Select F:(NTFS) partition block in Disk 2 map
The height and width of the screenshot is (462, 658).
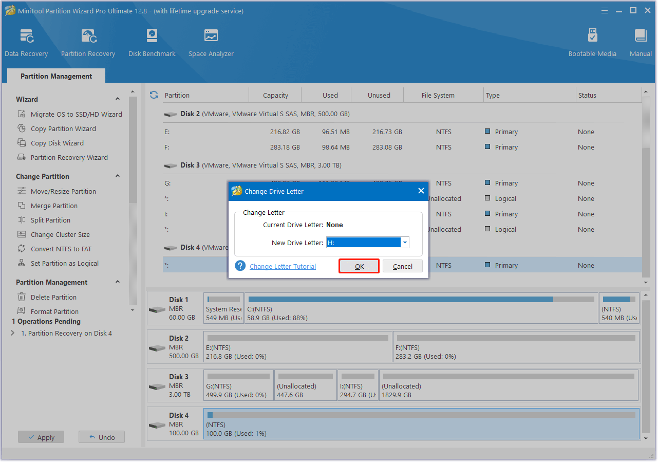coord(516,347)
